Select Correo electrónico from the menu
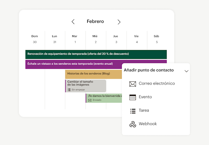The width and height of the screenshot is (209, 145). [156, 83]
